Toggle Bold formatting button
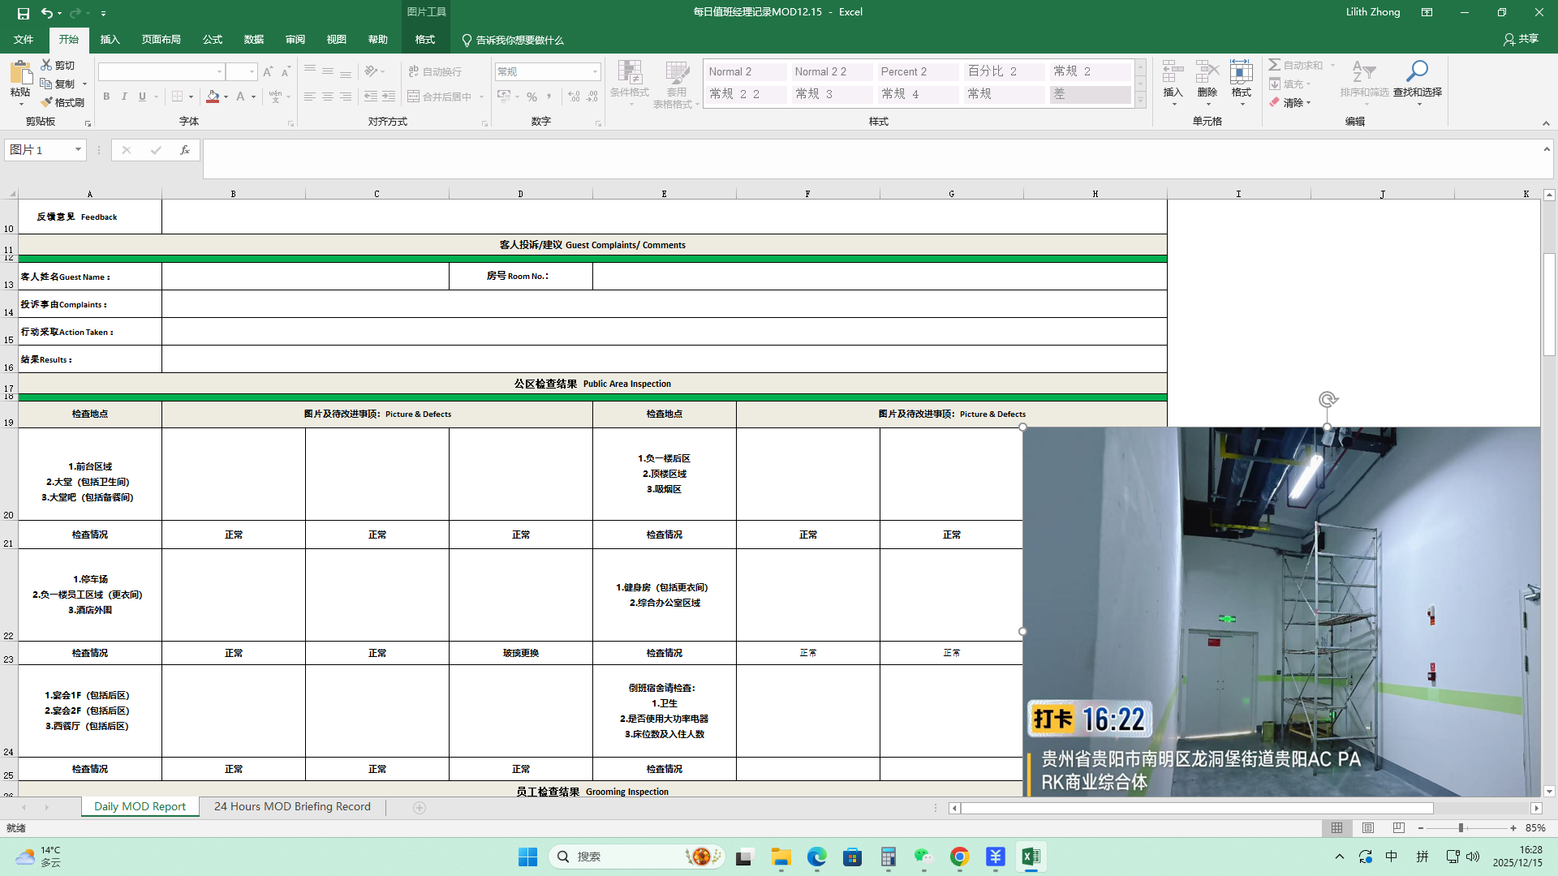Image resolution: width=1558 pixels, height=876 pixels. [x=106, y=97]
